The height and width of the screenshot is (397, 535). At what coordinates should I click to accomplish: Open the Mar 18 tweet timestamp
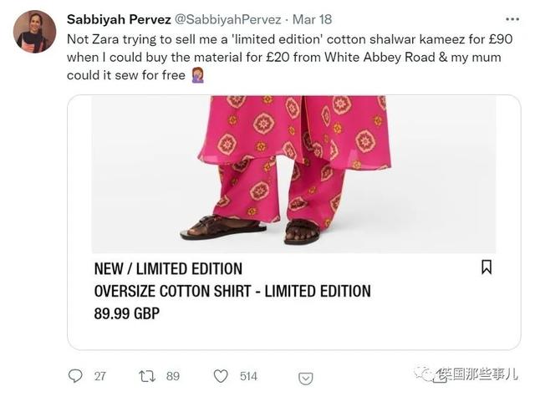pyautogui.click(x=312, y=19)
